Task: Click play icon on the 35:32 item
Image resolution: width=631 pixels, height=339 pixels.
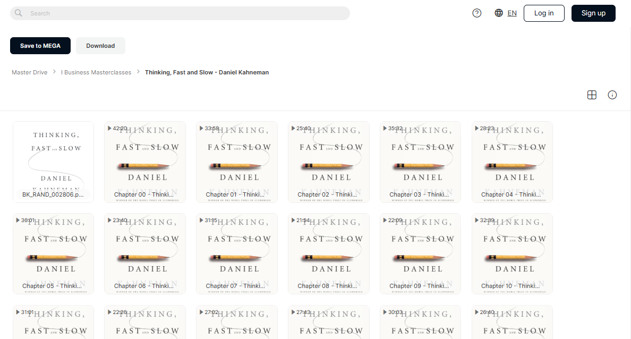Action: point(385,129)
